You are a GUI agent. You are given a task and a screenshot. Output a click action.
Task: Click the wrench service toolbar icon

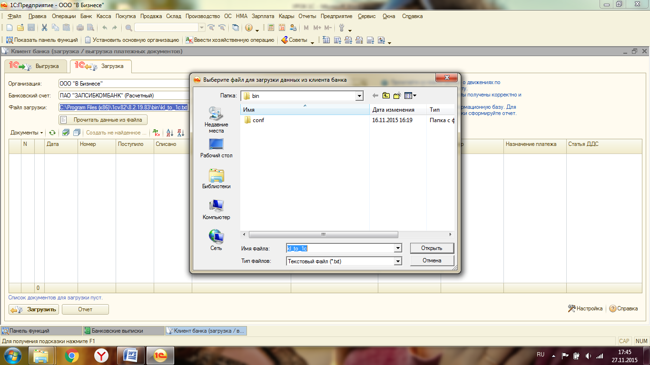click(341, 28)
